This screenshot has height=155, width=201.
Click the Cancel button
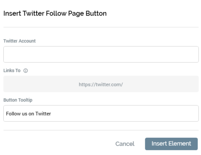pos(125,144)
